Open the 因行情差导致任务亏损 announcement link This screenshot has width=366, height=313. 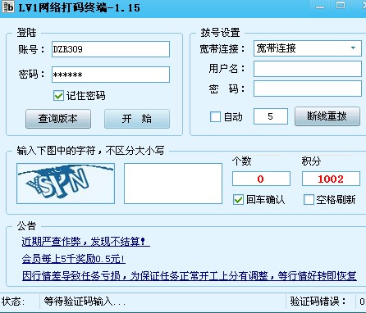click(190, 276)
